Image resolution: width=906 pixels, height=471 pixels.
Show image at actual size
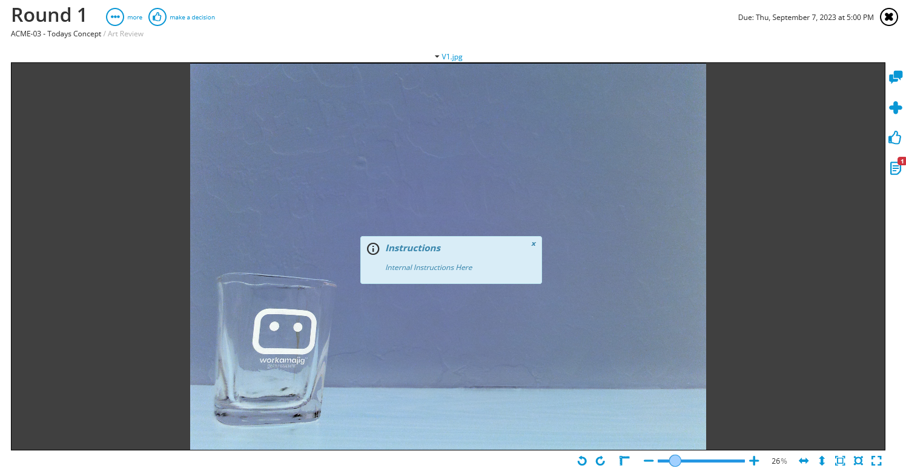858,461
